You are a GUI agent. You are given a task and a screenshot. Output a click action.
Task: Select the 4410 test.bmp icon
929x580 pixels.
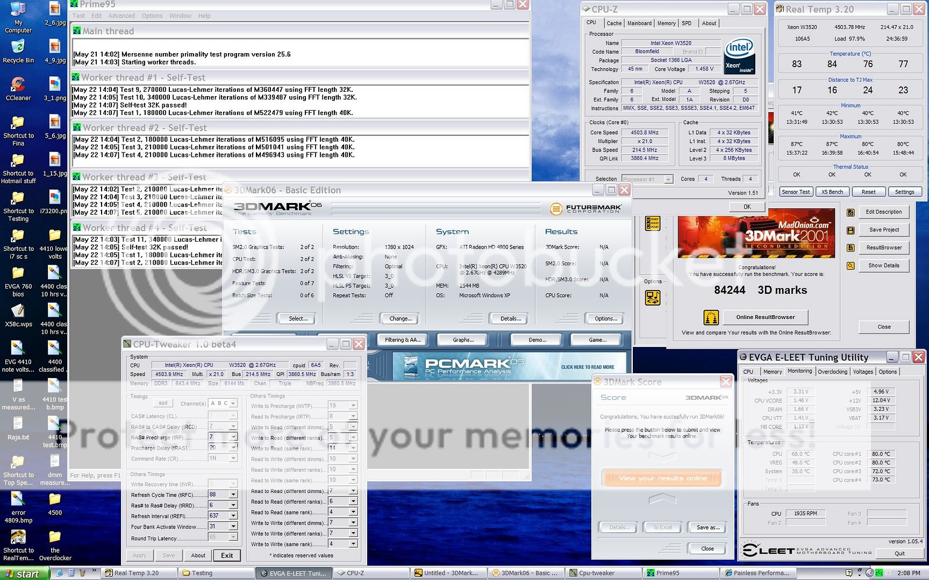coord(55,432)
